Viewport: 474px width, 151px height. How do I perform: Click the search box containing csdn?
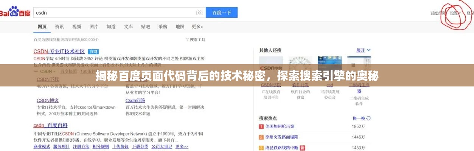pyautogui.click(x=119, y=12)
